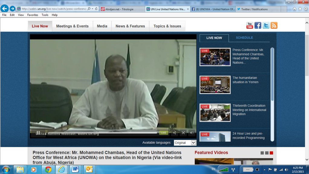
Task: Go to Meetings & Events section
Action: pyautogui.click(x=72, y=26)
